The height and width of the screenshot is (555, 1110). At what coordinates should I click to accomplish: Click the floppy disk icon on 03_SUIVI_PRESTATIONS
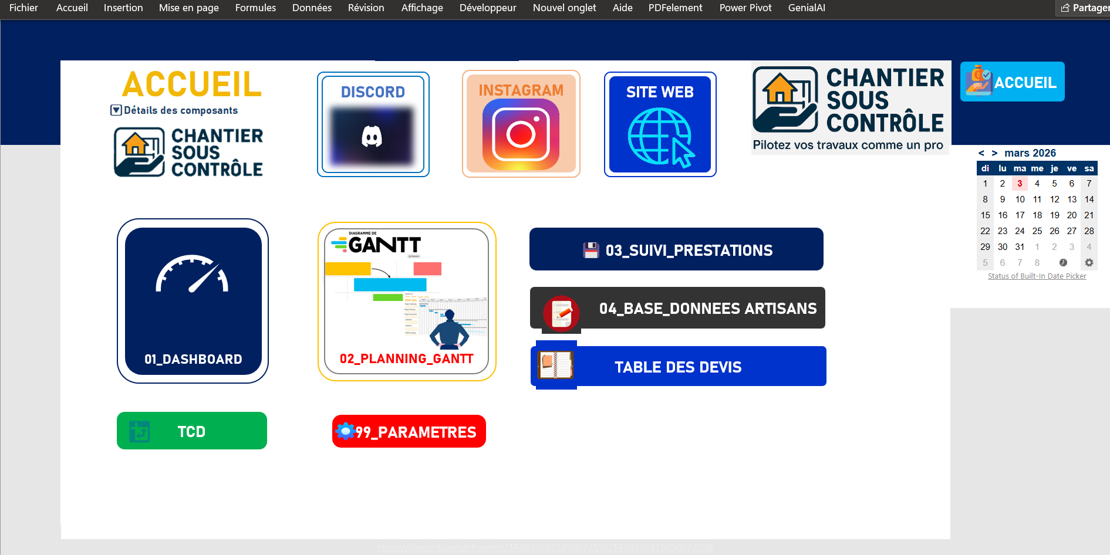[591, 250]
